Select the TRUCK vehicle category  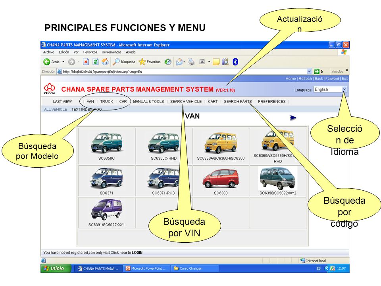(106, 101)
